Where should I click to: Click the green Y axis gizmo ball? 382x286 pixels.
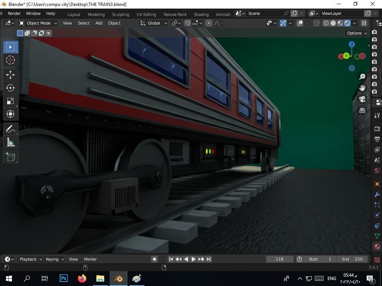pyautogui.click(x=346, y=56)
